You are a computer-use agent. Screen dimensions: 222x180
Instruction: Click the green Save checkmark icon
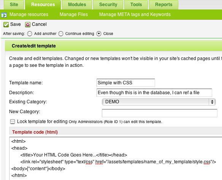6,25
